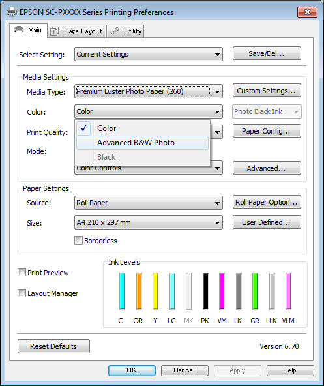
Task: Click the printer icon in the title bar
Action: [12, 12]
